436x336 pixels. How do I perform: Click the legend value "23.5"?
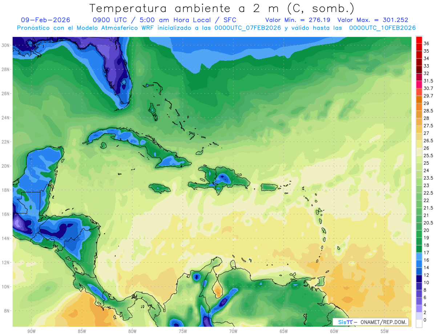(x=428, y=178)
